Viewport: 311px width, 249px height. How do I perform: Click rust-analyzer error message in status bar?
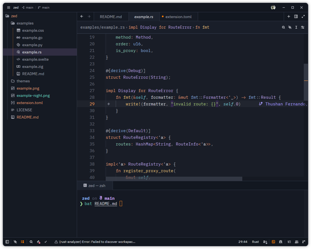coord(97,242)
